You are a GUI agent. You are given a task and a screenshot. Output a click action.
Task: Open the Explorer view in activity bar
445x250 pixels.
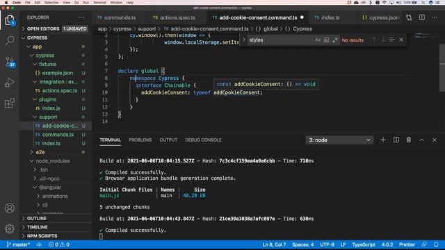pos(9,20)
